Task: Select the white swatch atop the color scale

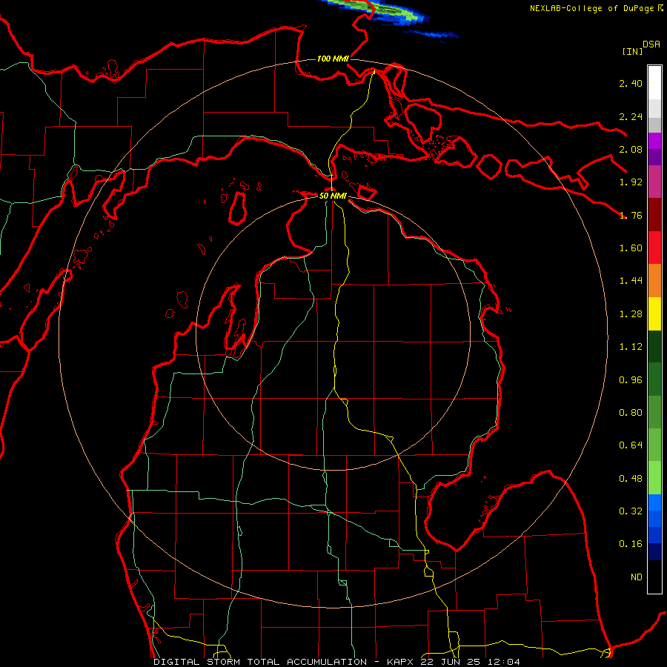Action: coord(654,83)
